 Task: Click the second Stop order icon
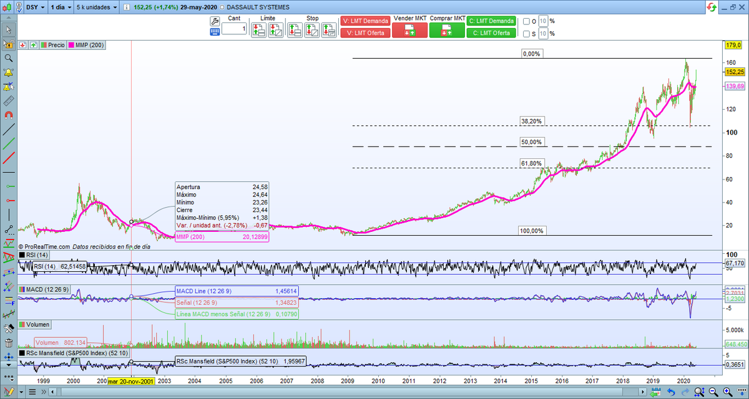click(311, 30)
